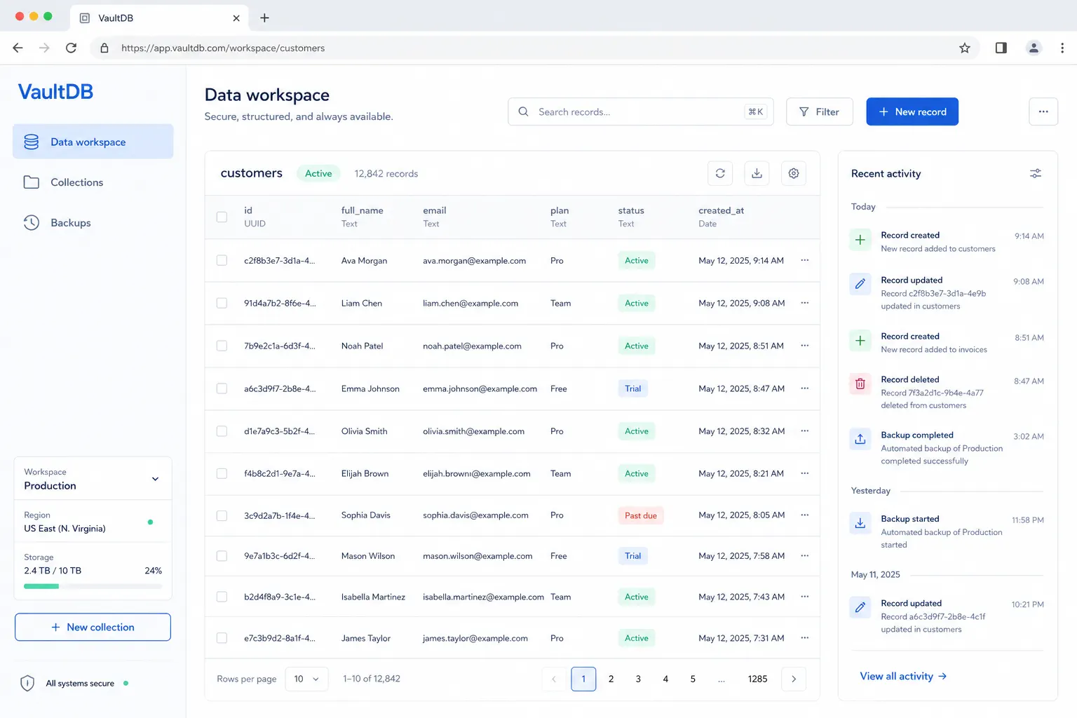
Task: Select all rows with header checkbox
Action: tap(222, 217)
